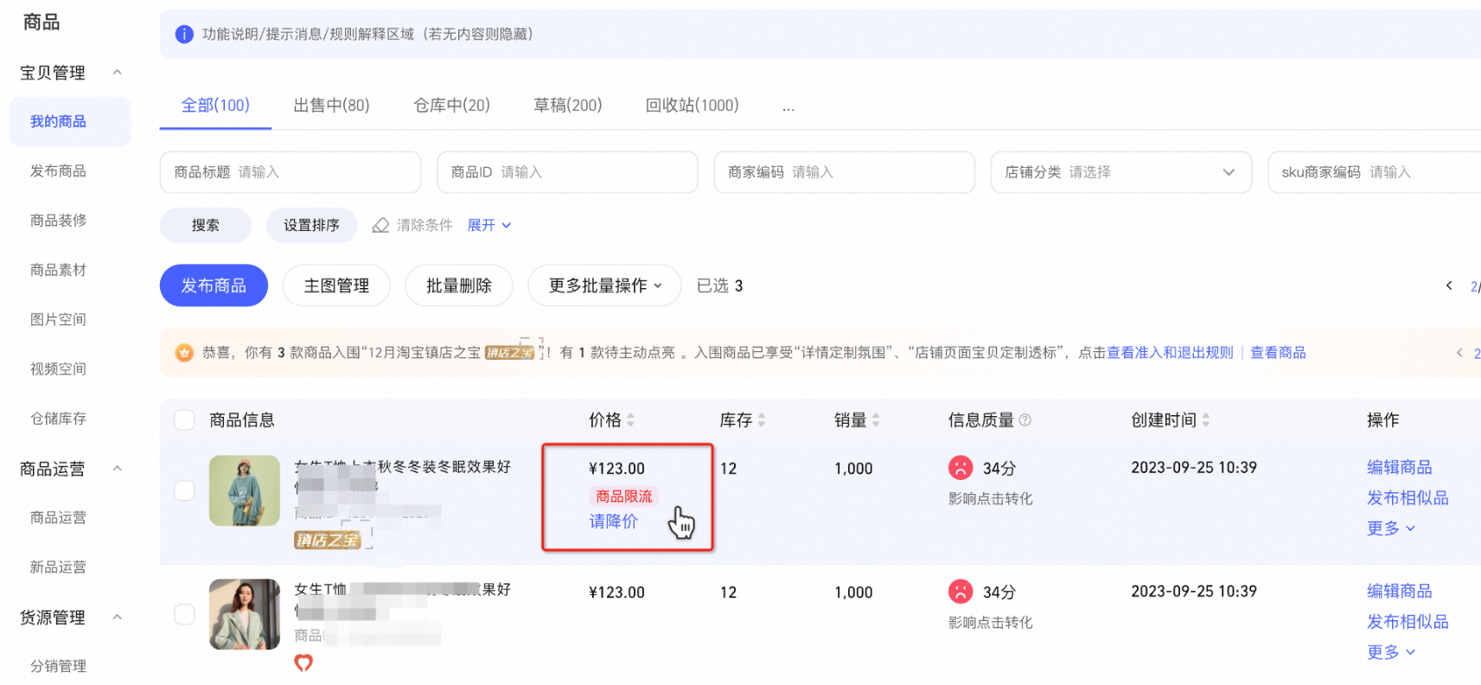Expand more filters with 展开
This screenshot has width=1481, height=685.
[x=489, y=225]
